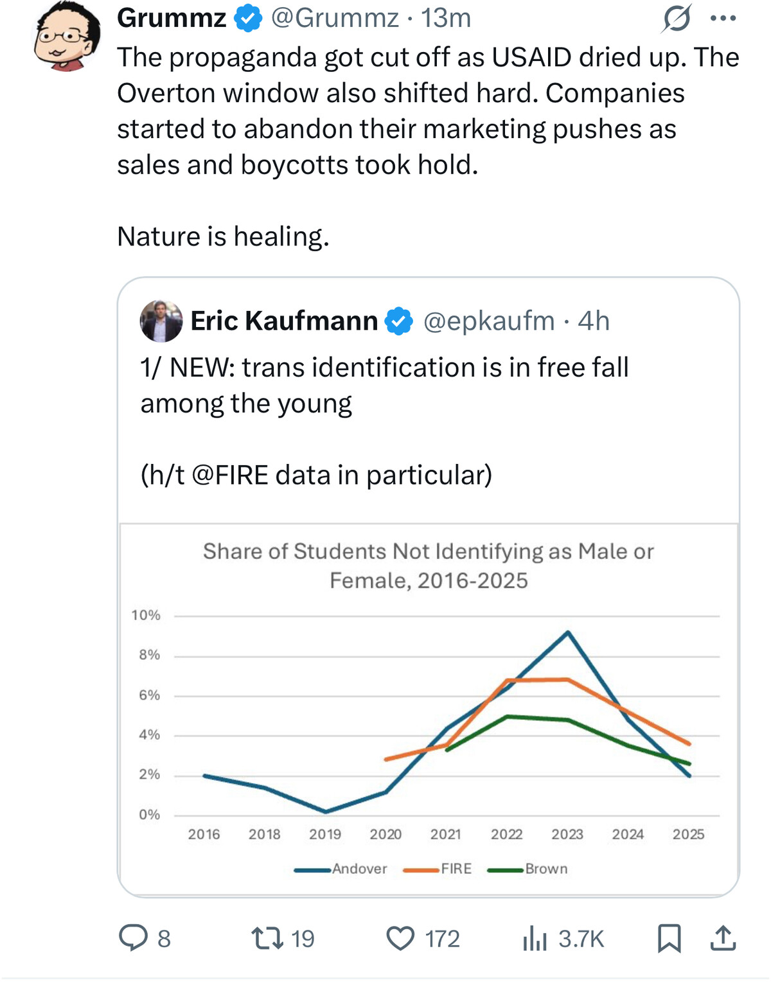Open the reply comment bubble icon

(134, 938)
